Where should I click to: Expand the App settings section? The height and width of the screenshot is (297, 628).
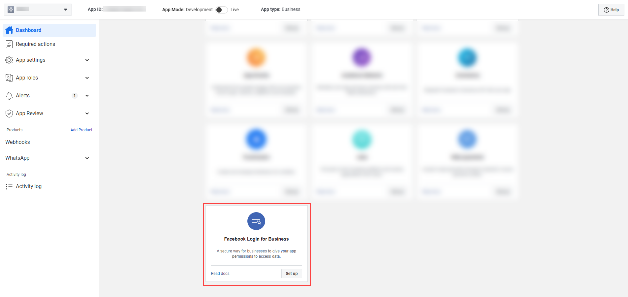(87, 60)
